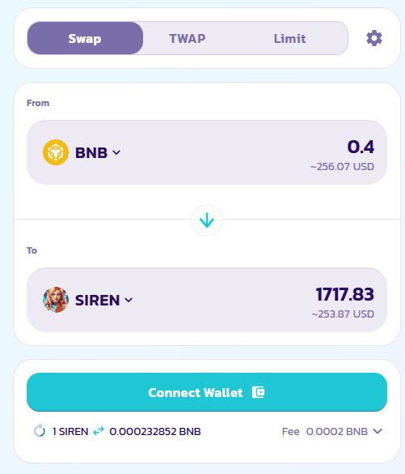405x474 pixels.
Task: Switch to the TWAP tab
Action: point(188,38)
